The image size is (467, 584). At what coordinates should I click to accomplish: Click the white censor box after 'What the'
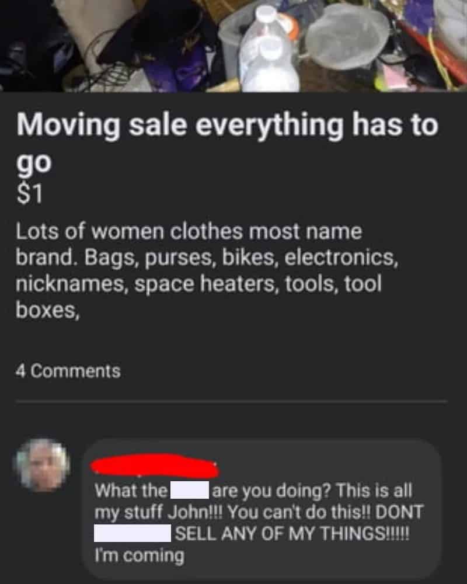[190, 490]
